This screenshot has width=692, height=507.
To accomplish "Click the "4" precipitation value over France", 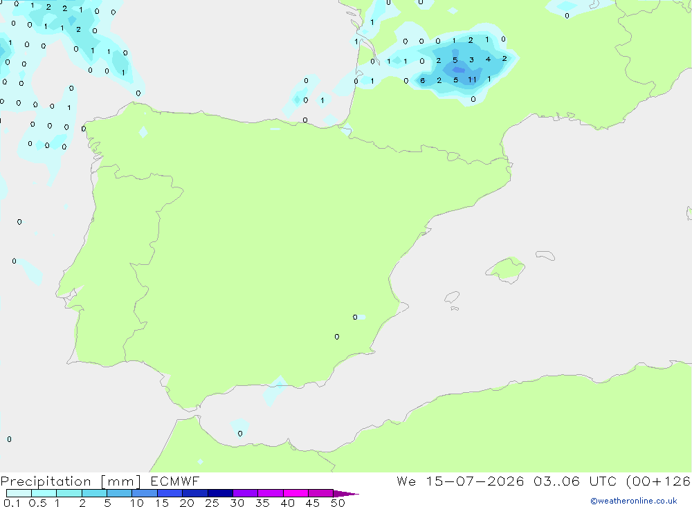I will click(488, 59).
